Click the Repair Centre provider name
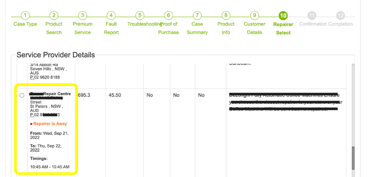Image resolution: width=373 pixels, height=177 pixels. 51,94
